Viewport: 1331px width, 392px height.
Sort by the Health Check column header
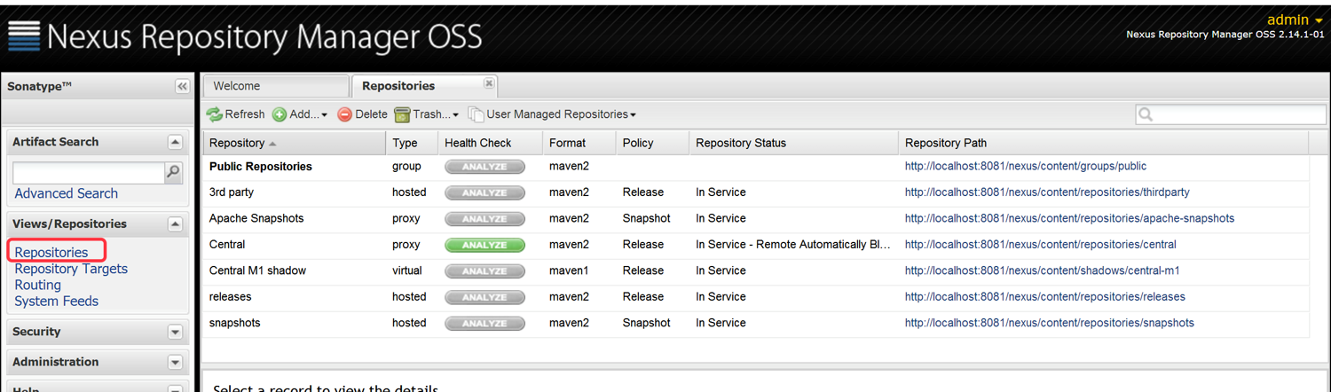(x=490, y=143)
